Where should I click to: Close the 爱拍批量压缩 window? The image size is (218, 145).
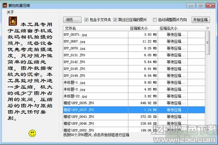tap(210, 6)
